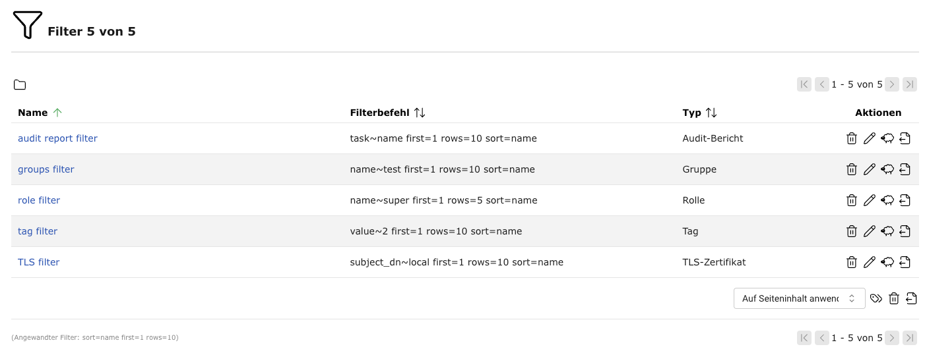Open the tag filter details link
Image resolution: width=925 pixels, height=353 pixels.
(x=38, y=231)
